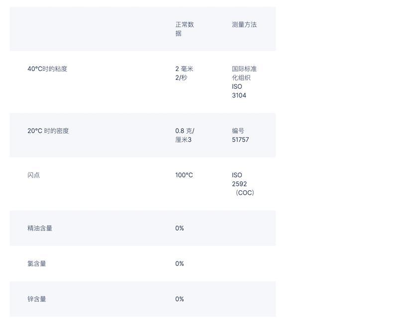Screen dimensions: 393x321
Task: Click the 正常数据 column header
Action: click(x=185, y=29)
